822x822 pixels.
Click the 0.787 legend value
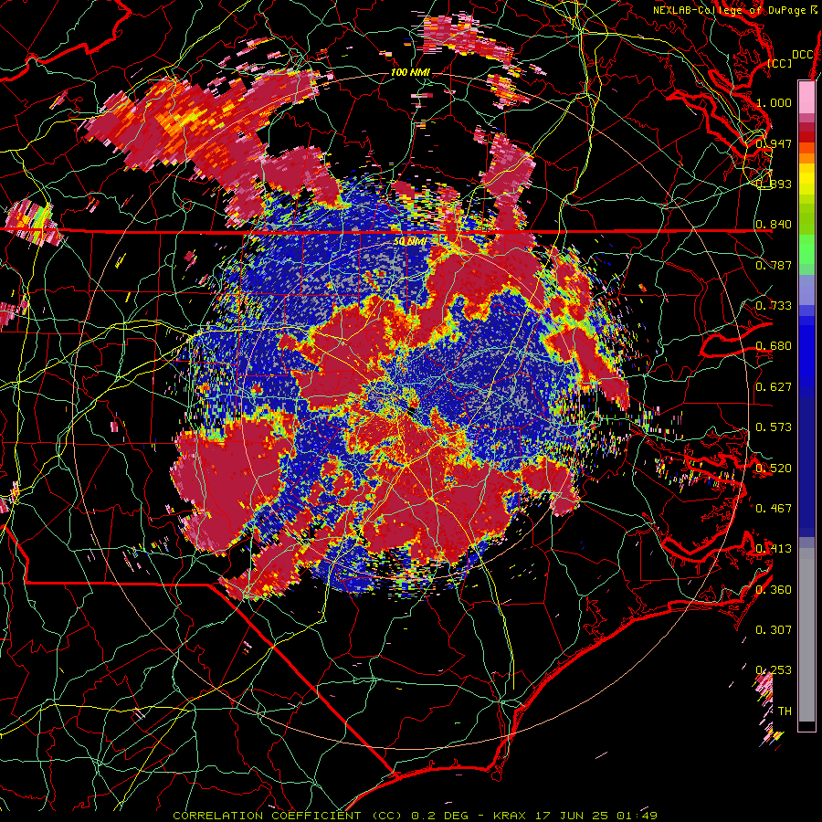click(774, 265)
